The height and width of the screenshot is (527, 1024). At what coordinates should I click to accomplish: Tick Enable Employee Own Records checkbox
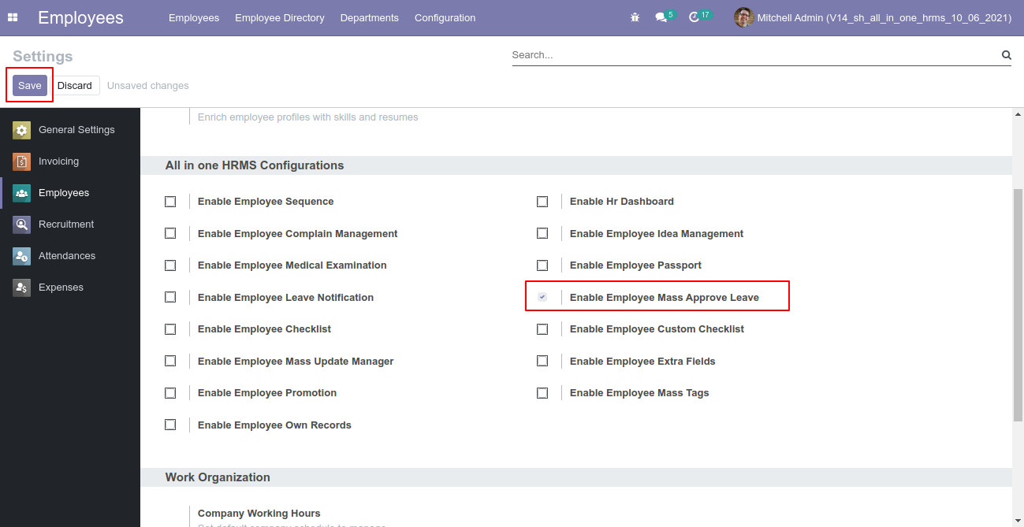tap(170, 425)
